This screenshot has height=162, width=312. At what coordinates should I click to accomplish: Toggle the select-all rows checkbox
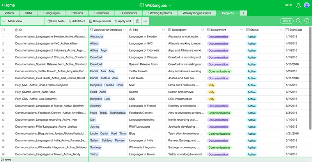(x=3, y=30)
